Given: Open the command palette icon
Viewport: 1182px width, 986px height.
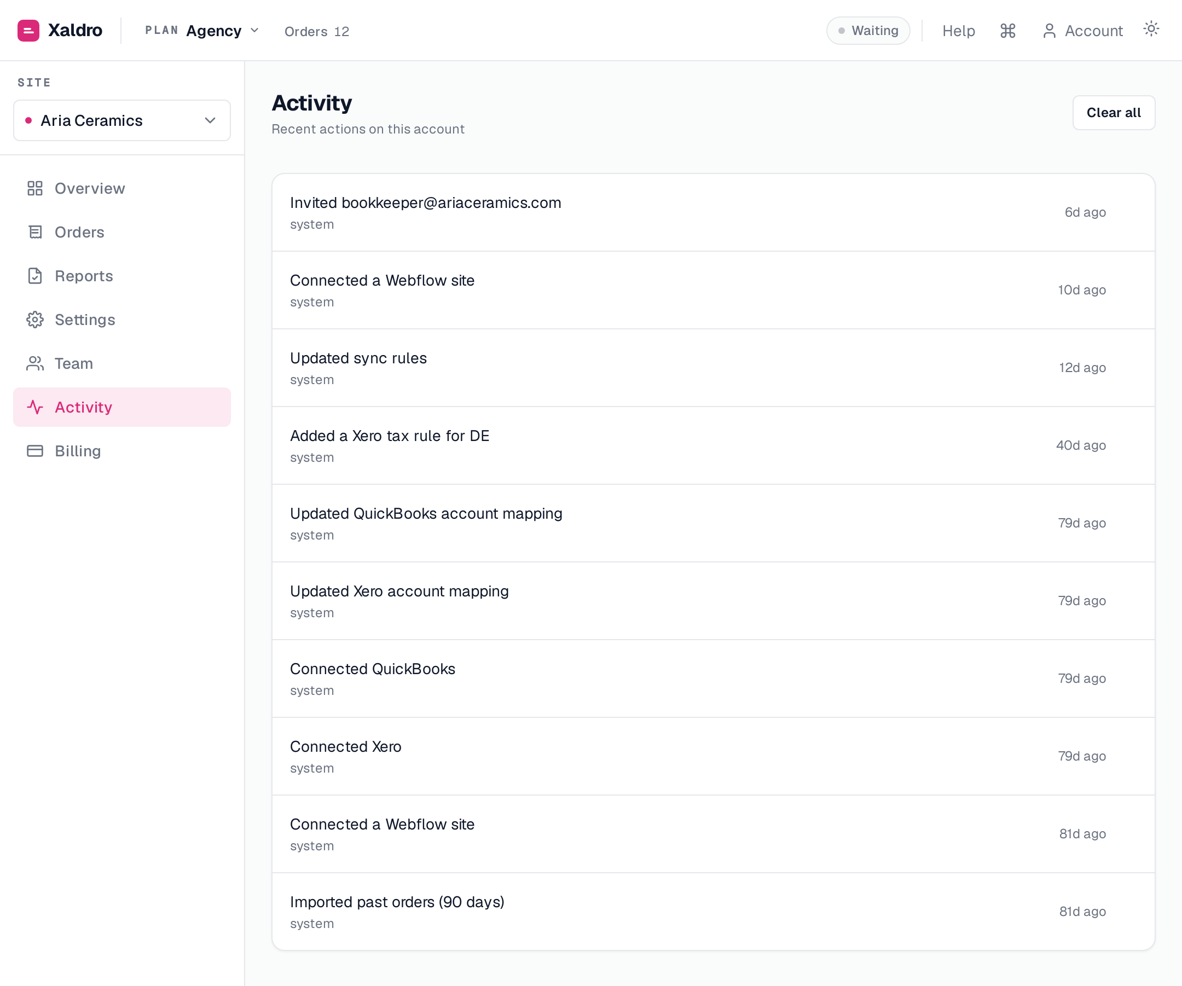Looking at the screenshot, I should coord(1007,31).
